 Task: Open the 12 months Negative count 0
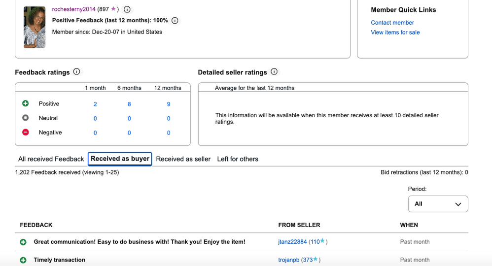[169, 133]
